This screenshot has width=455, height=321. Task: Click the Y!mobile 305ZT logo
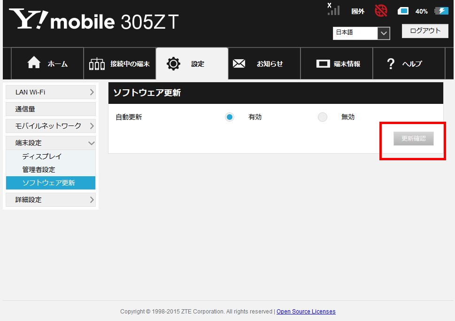pos(94,20)
